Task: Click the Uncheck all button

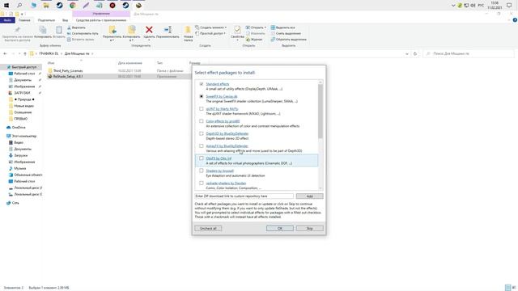Action: [208, 228]
